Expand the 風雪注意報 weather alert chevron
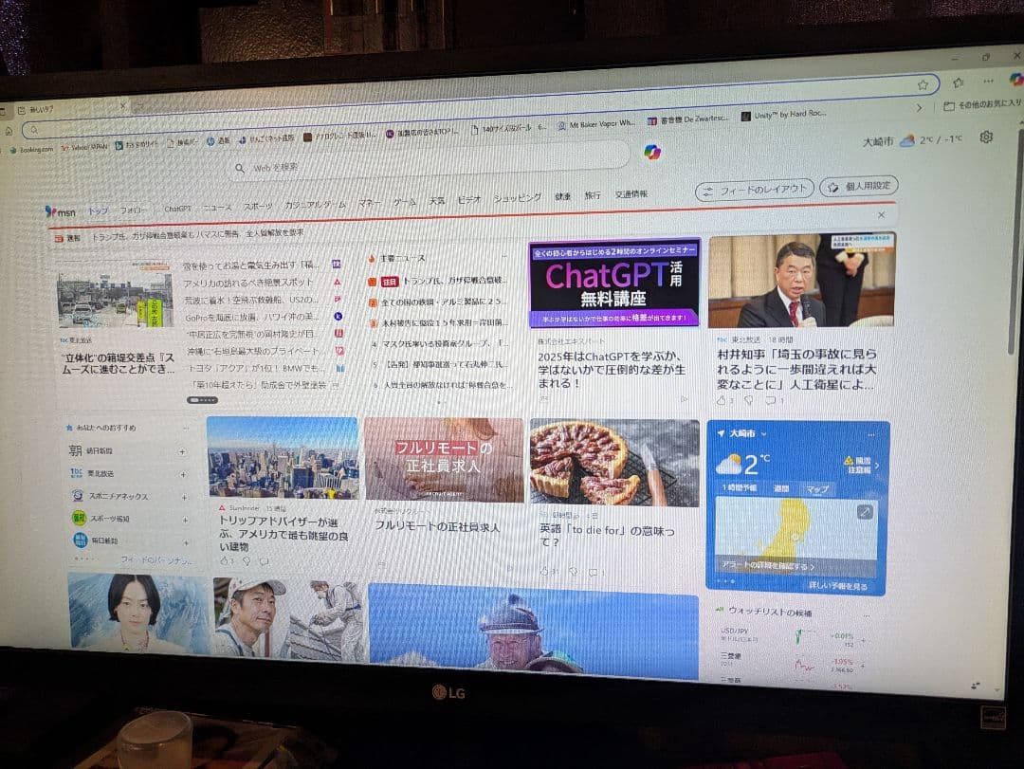 [x=876, y=466]
